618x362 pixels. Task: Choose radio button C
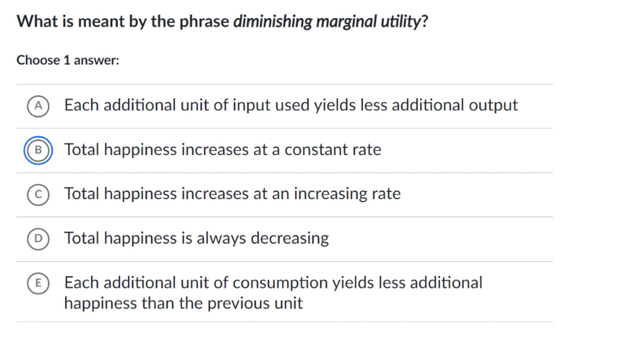pos(38,195)
